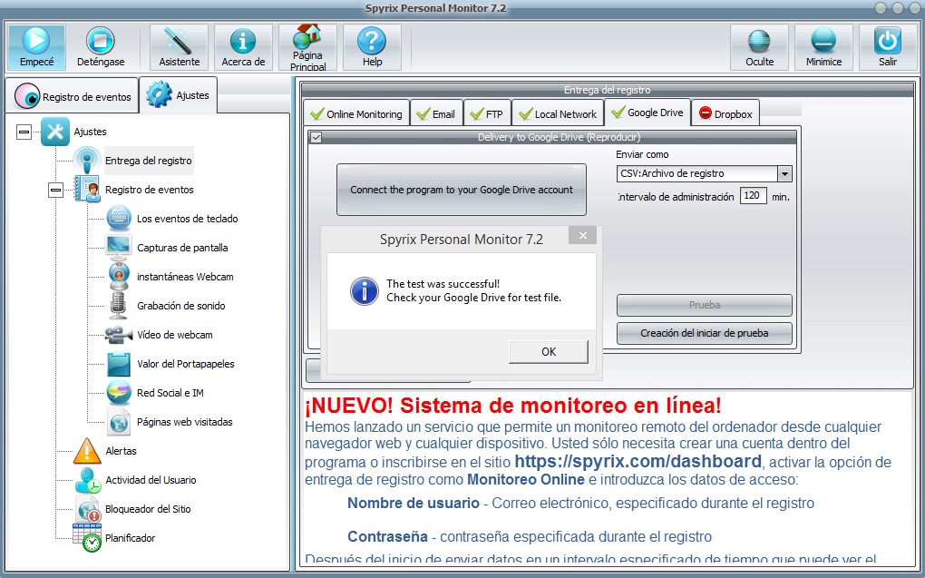
Task: Toggle Delivery to Google Drive checkbox
Action: pos(316,138)
